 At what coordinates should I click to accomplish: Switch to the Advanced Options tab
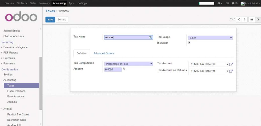104,53
